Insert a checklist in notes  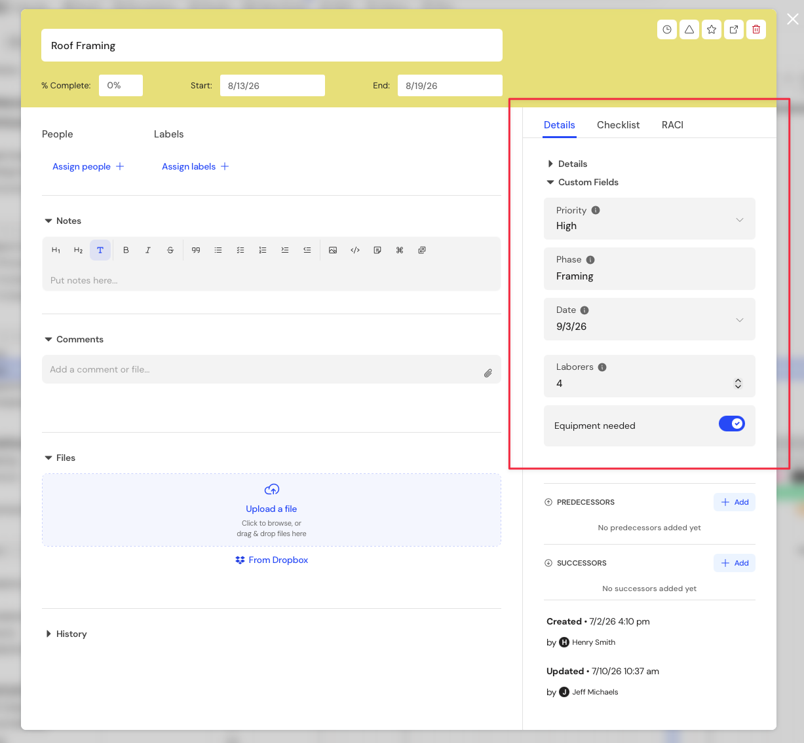(x=240, y=250)
